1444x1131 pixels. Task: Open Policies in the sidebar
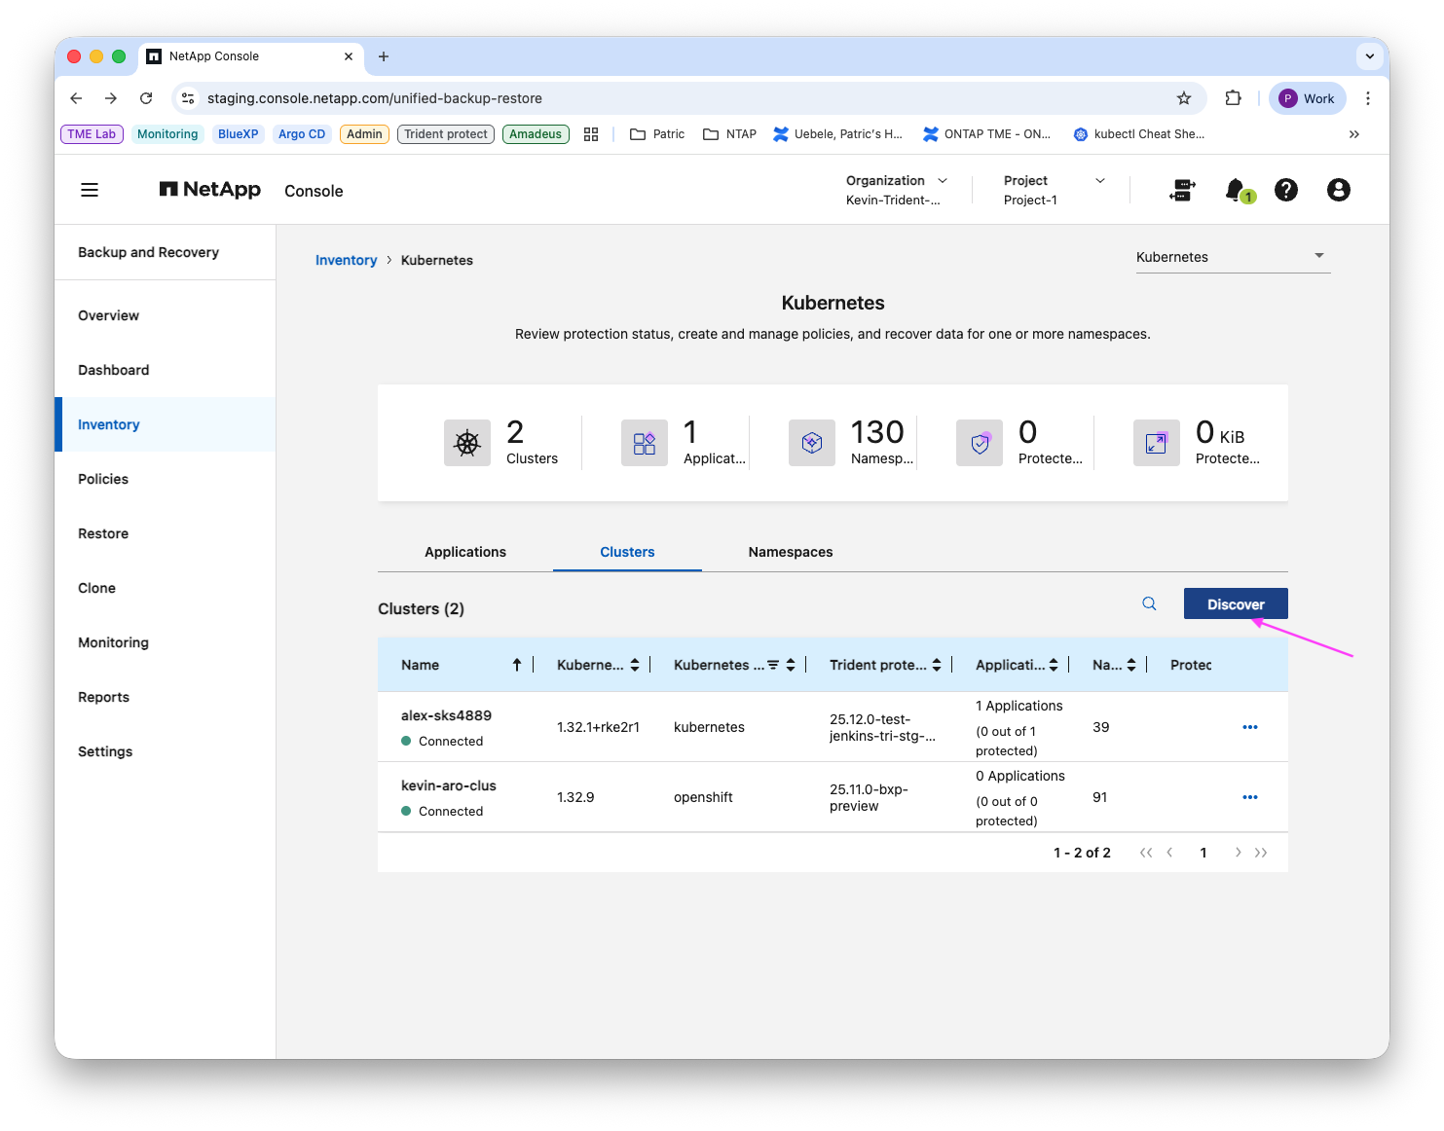tap(103, 479)
